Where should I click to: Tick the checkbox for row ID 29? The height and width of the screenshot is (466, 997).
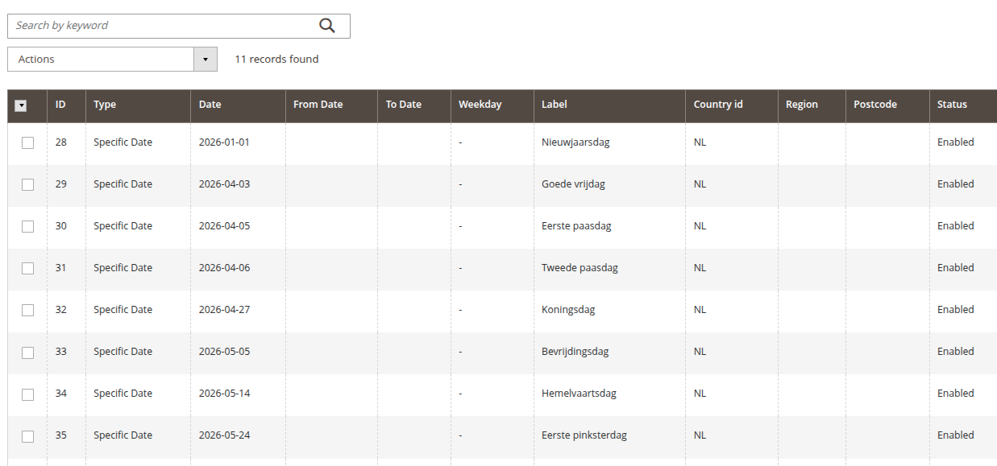27,184
